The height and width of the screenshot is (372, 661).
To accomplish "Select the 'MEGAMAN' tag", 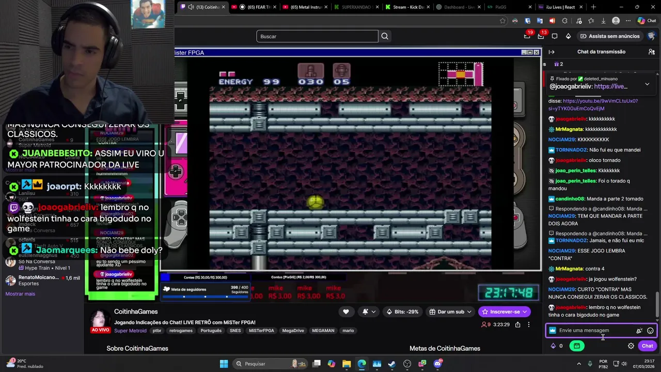I will [323, 331].
